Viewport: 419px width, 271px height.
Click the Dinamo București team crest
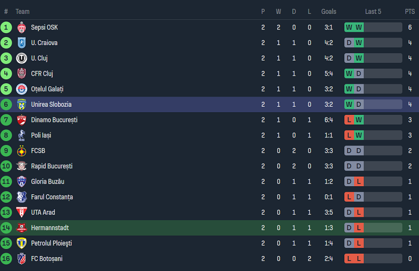point(21,120)
